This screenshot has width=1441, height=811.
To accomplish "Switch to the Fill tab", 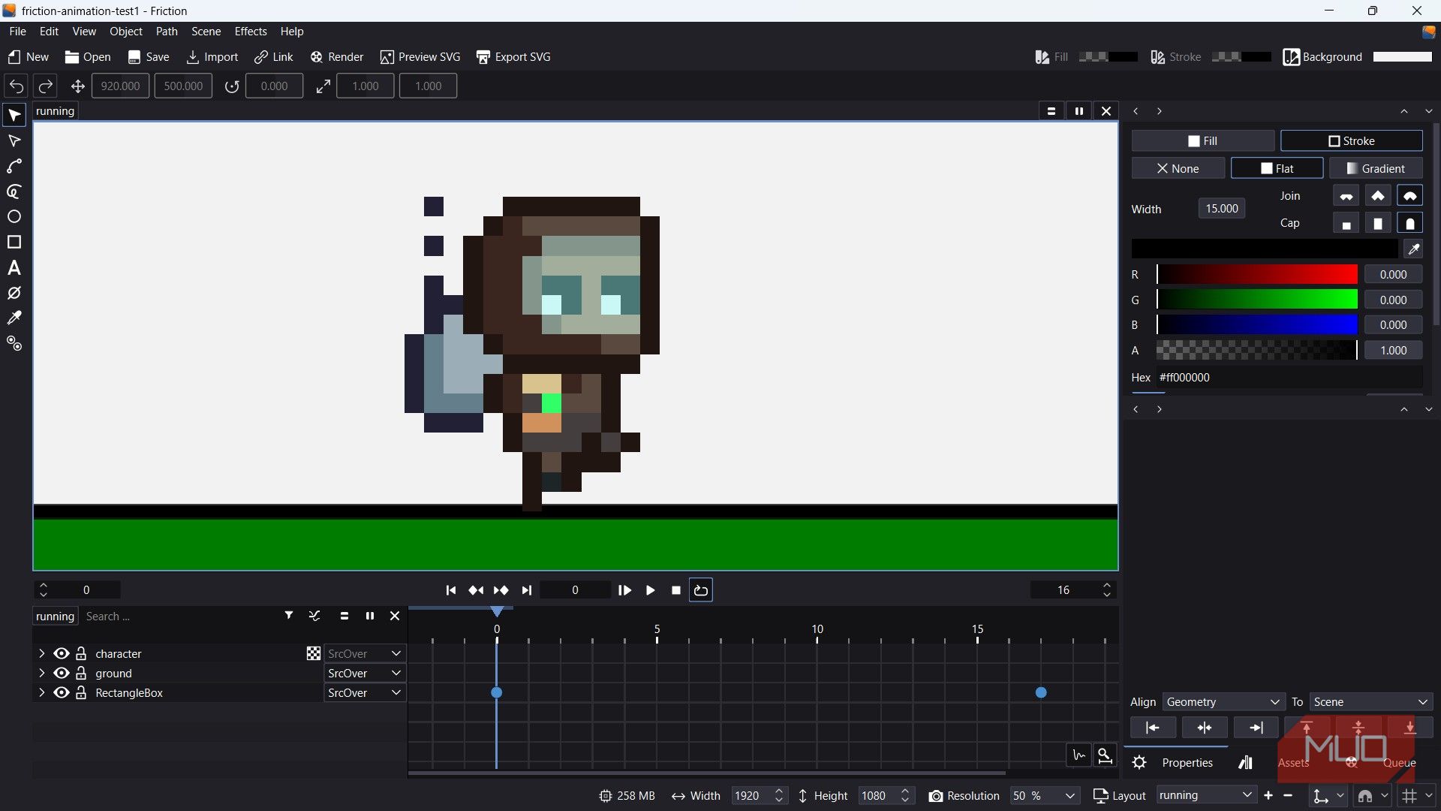I will [1203, 141].
